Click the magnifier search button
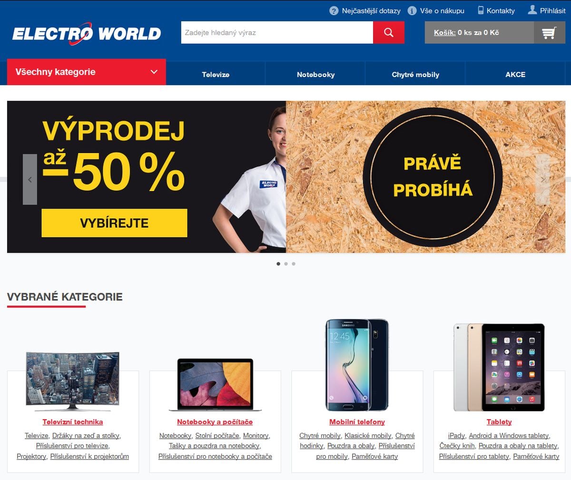Screen dimensions: 571x480 (x=389, y=32)
